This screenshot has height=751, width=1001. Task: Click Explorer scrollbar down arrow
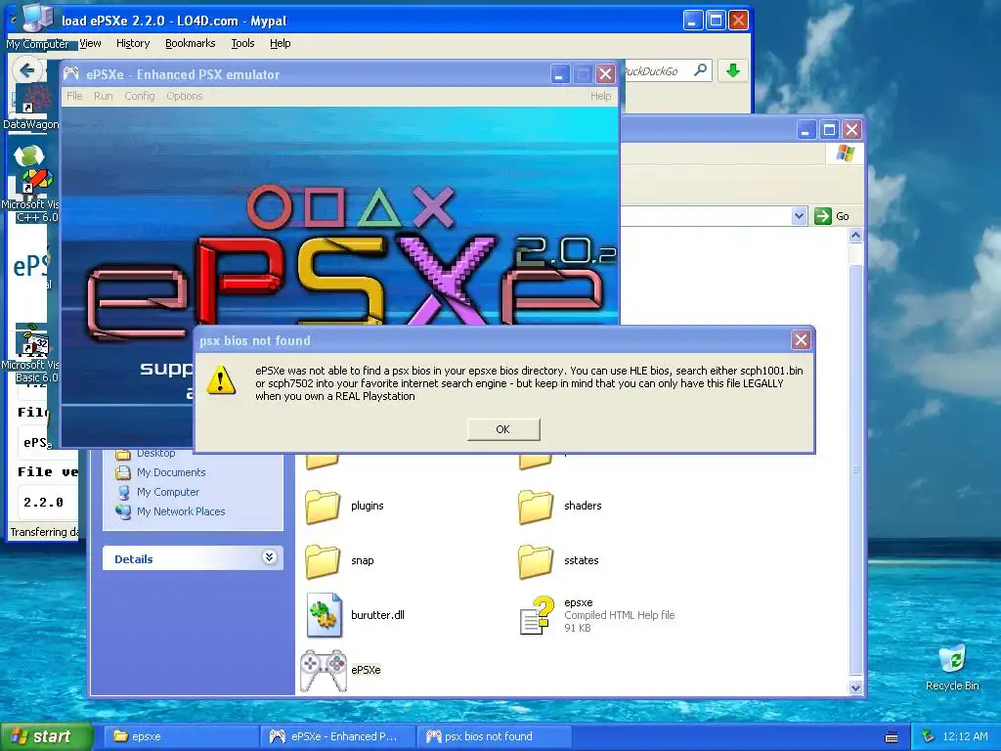pyautogui.click(x=855, y=687)
